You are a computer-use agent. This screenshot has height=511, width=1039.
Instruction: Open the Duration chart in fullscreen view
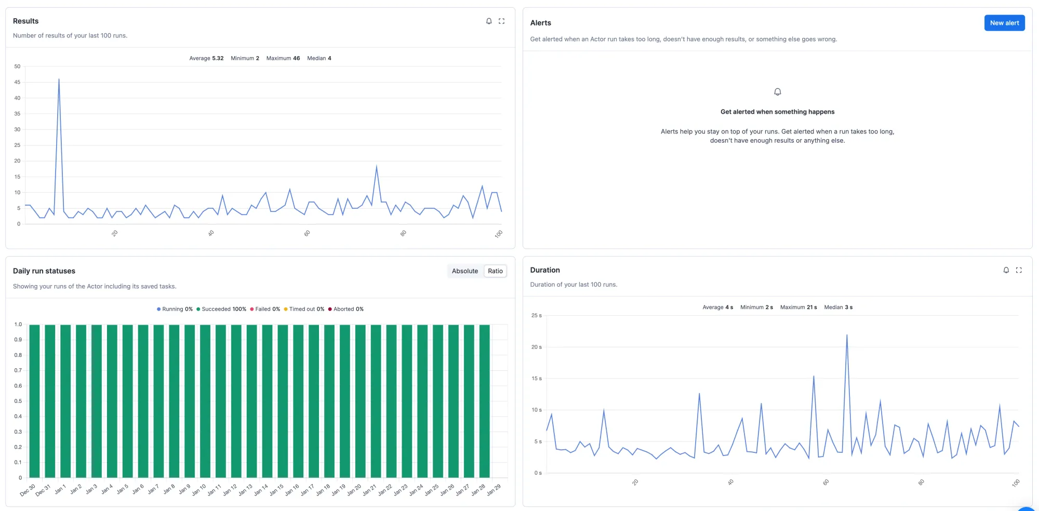tap(1019, 270)
